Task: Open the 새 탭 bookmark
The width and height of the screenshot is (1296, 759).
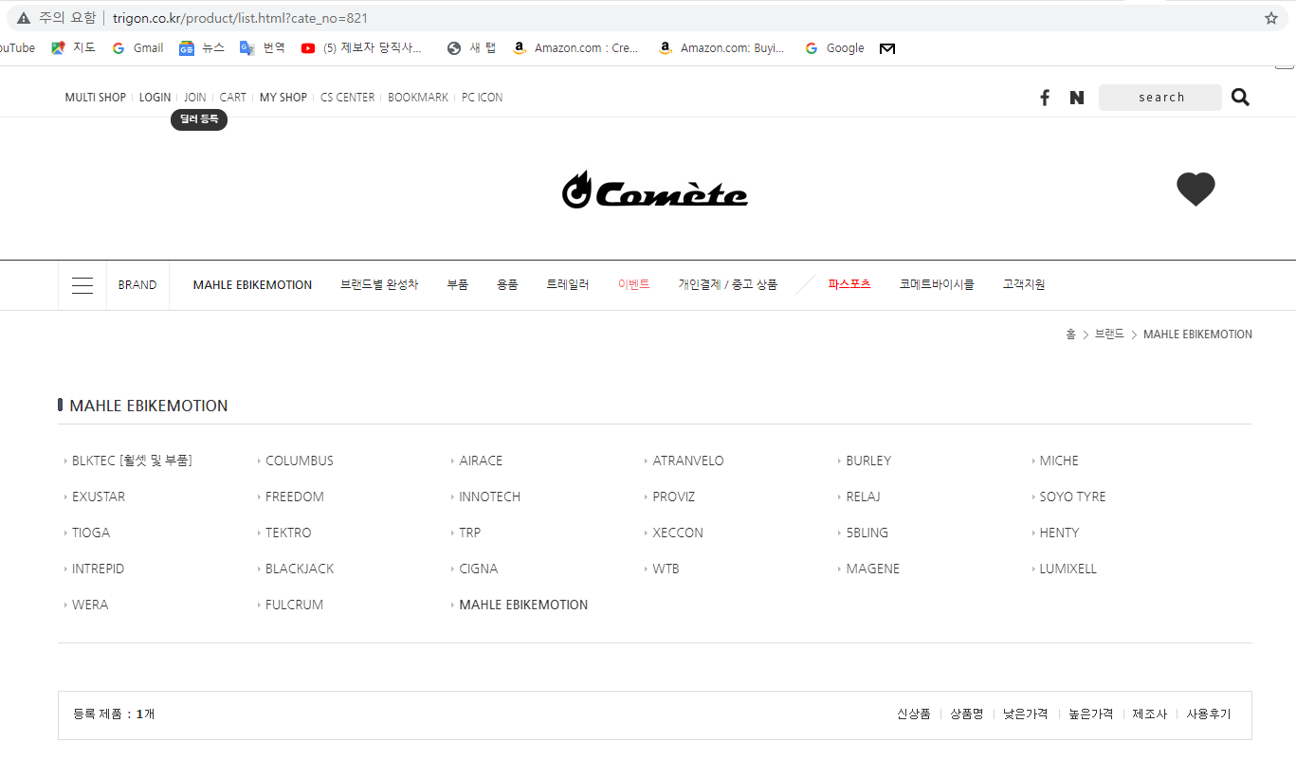Action: coord(472,48)
